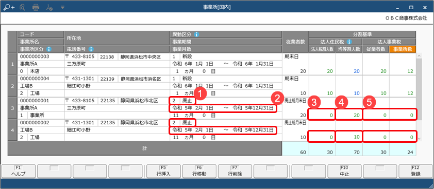Click row 1 postal code 433-8105 cell
This screenshot has width=434, height=189.
tap(81, 56)
